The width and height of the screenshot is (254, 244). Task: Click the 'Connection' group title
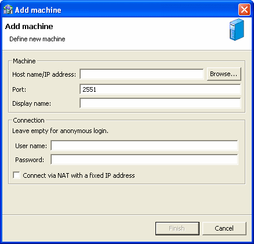[28, 120]
